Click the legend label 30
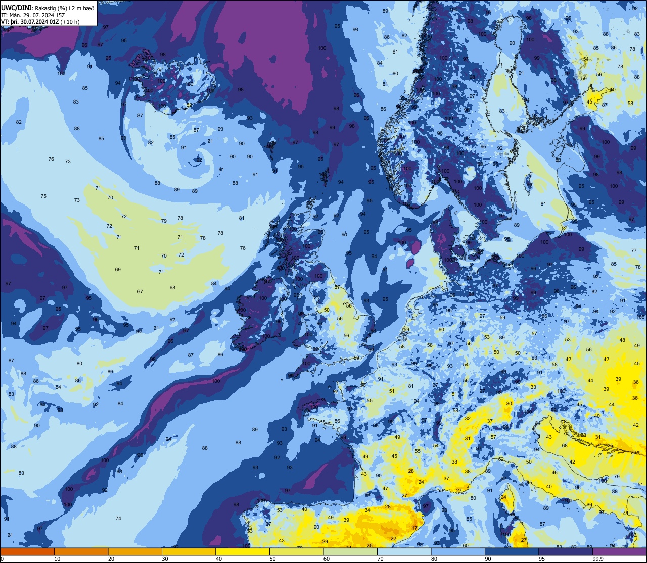The height and width of the screenshot is (563, 647). [x=165, y=559]
